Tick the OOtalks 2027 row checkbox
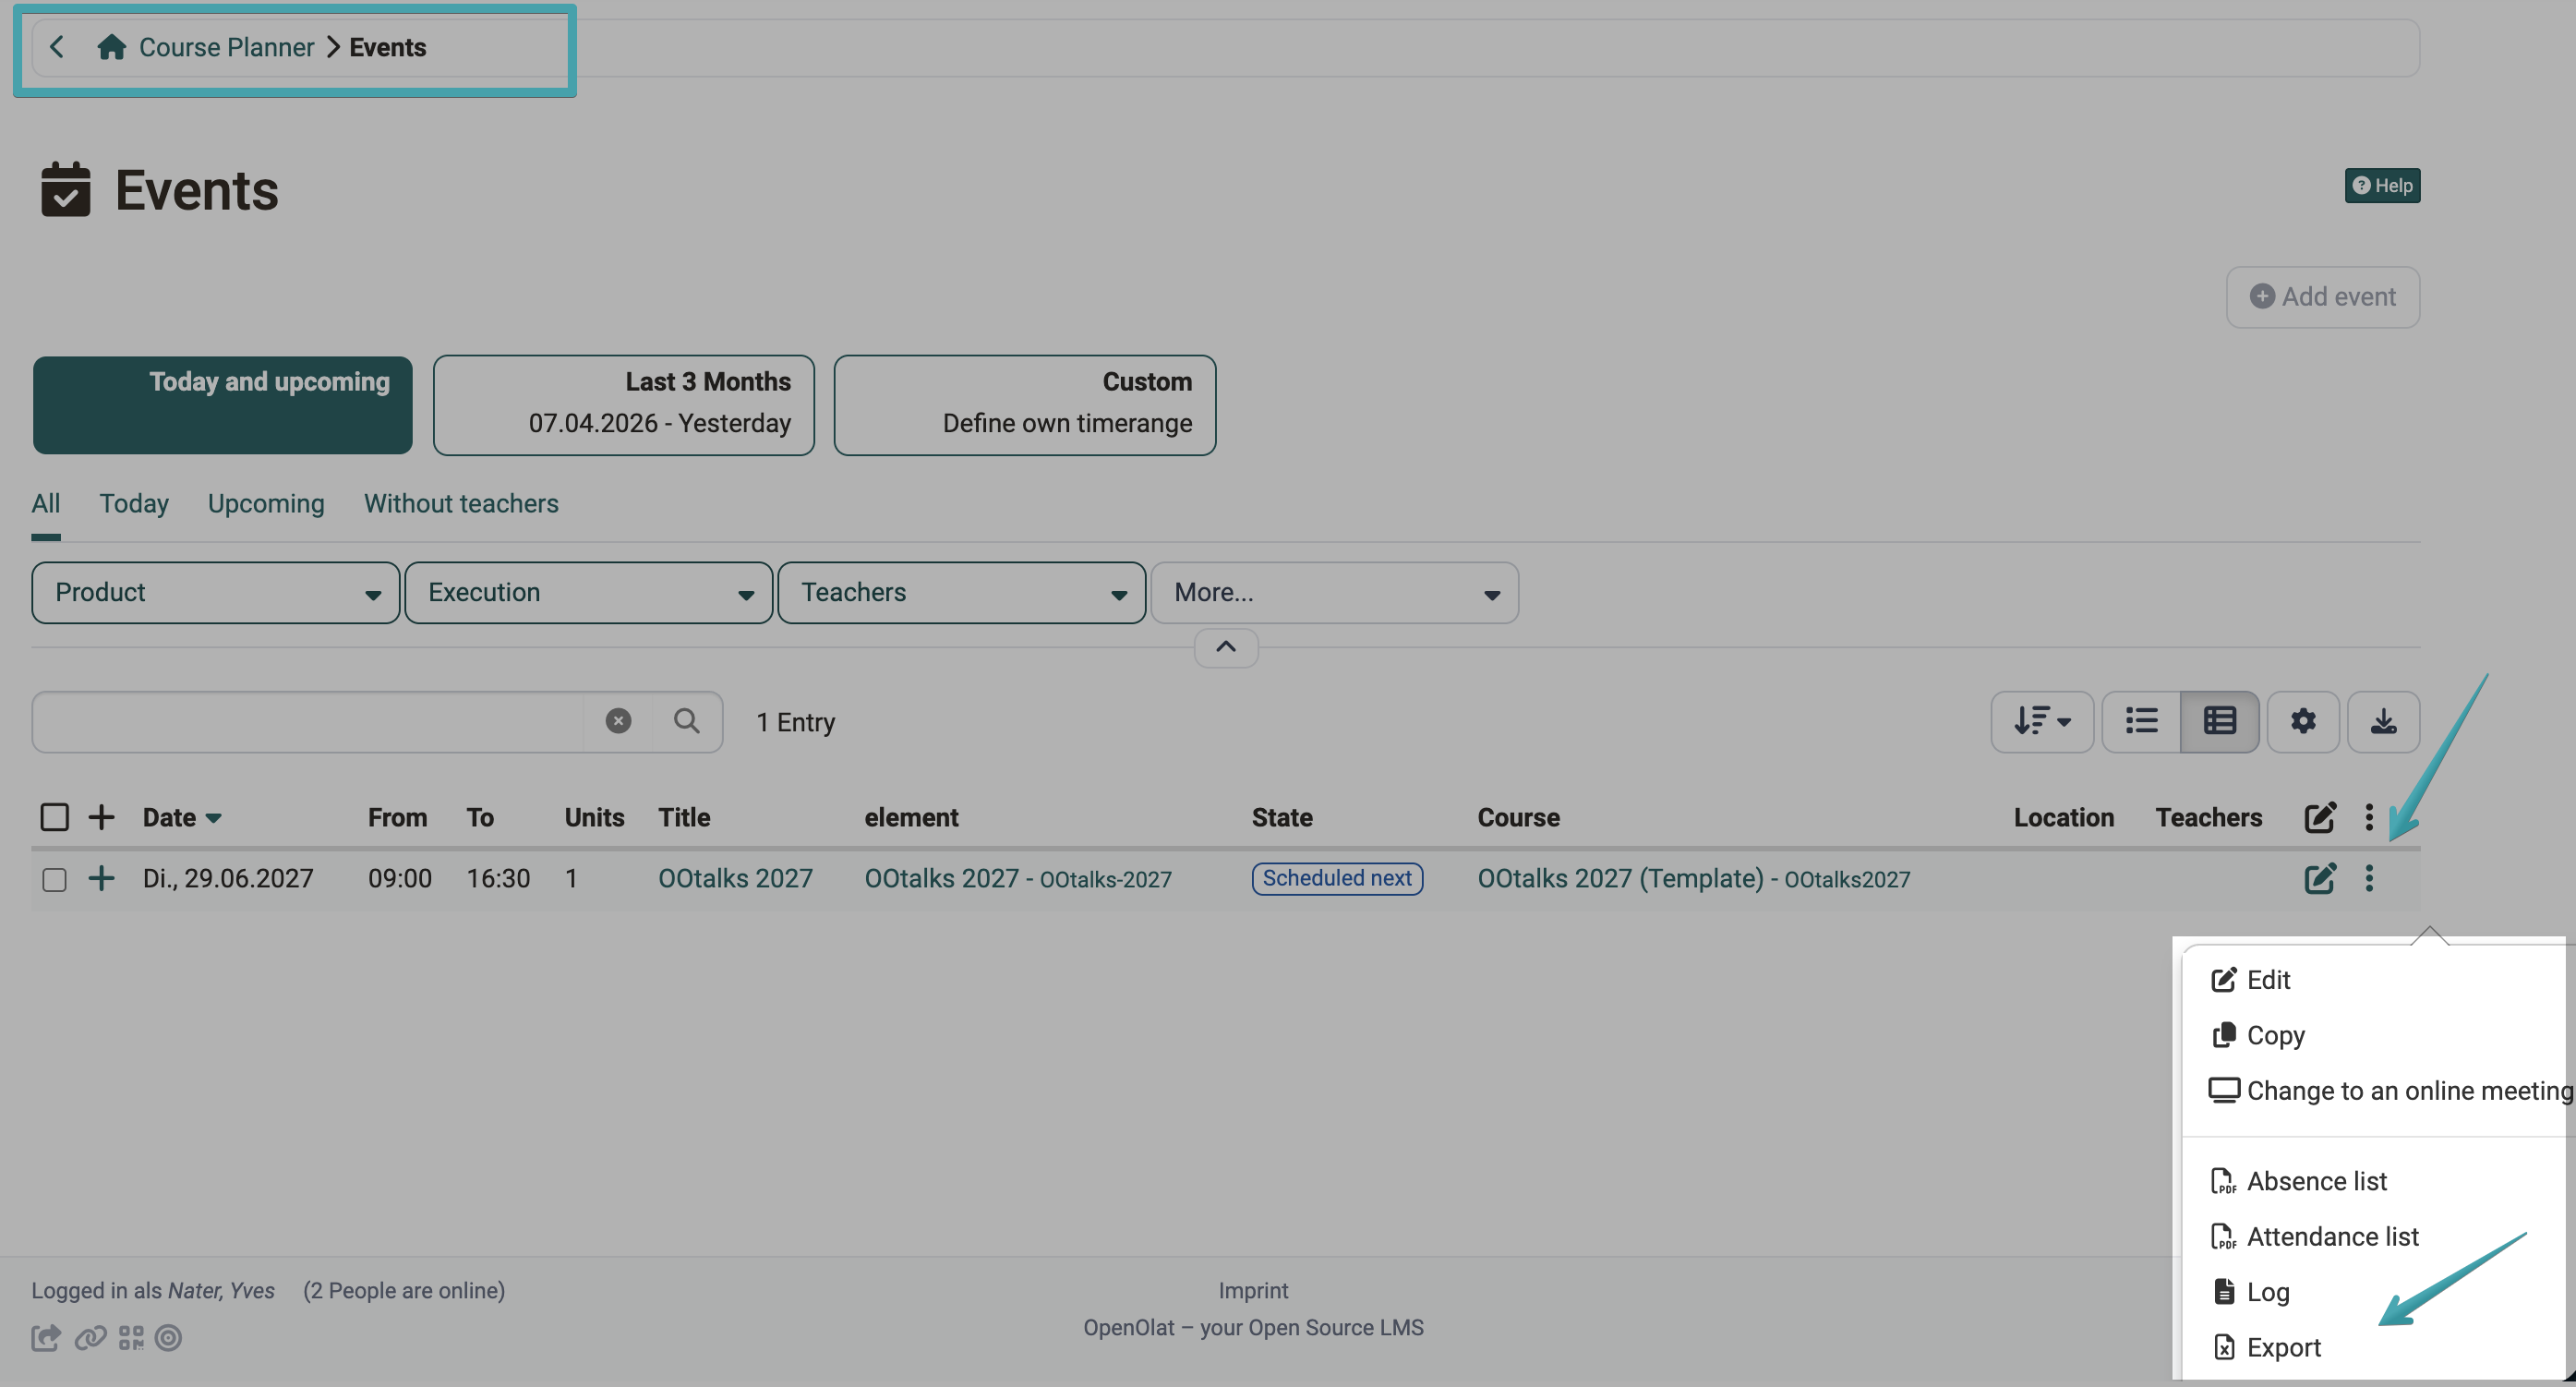The width and height of the screenshot is (2576, 1387). [x=54, y=879]
